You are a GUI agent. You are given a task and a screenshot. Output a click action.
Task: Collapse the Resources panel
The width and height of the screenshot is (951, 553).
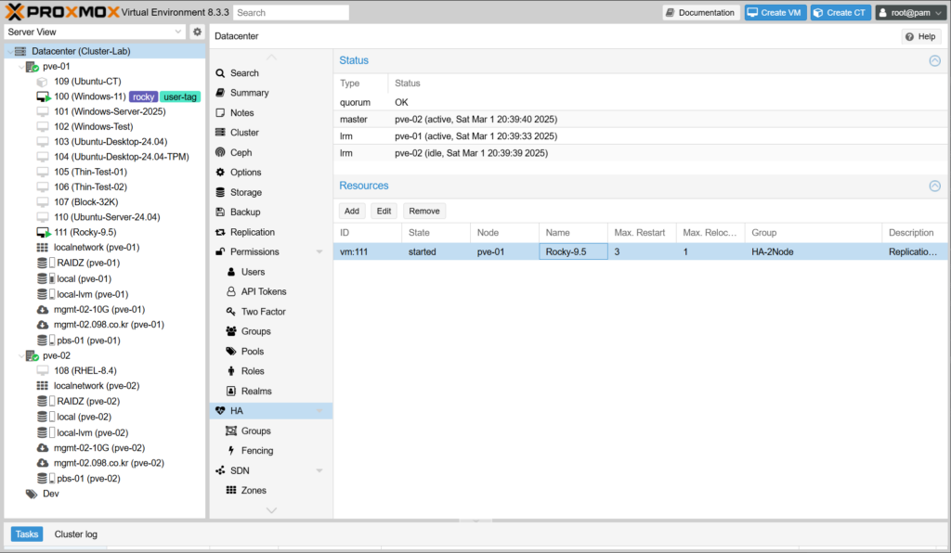tap(934, 186)
